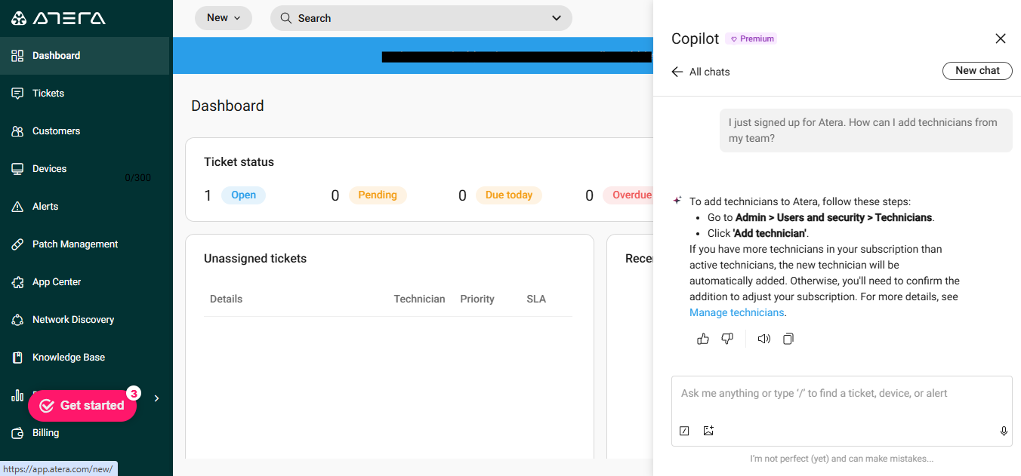Click the read aloud speaker icon

click(764, 339)
